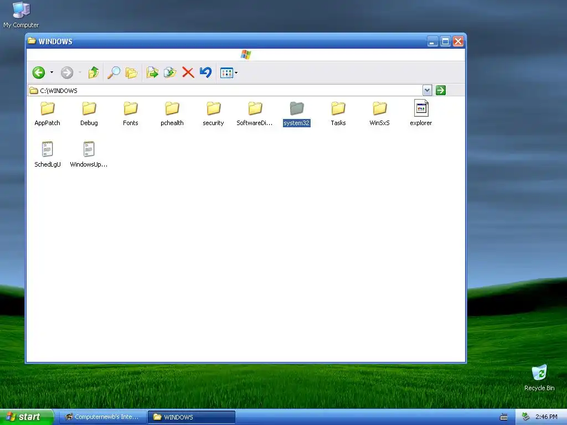Click the Recycle Bin desktop icon
This screenshot has width=567, height=425.
(x=539, y=377)
